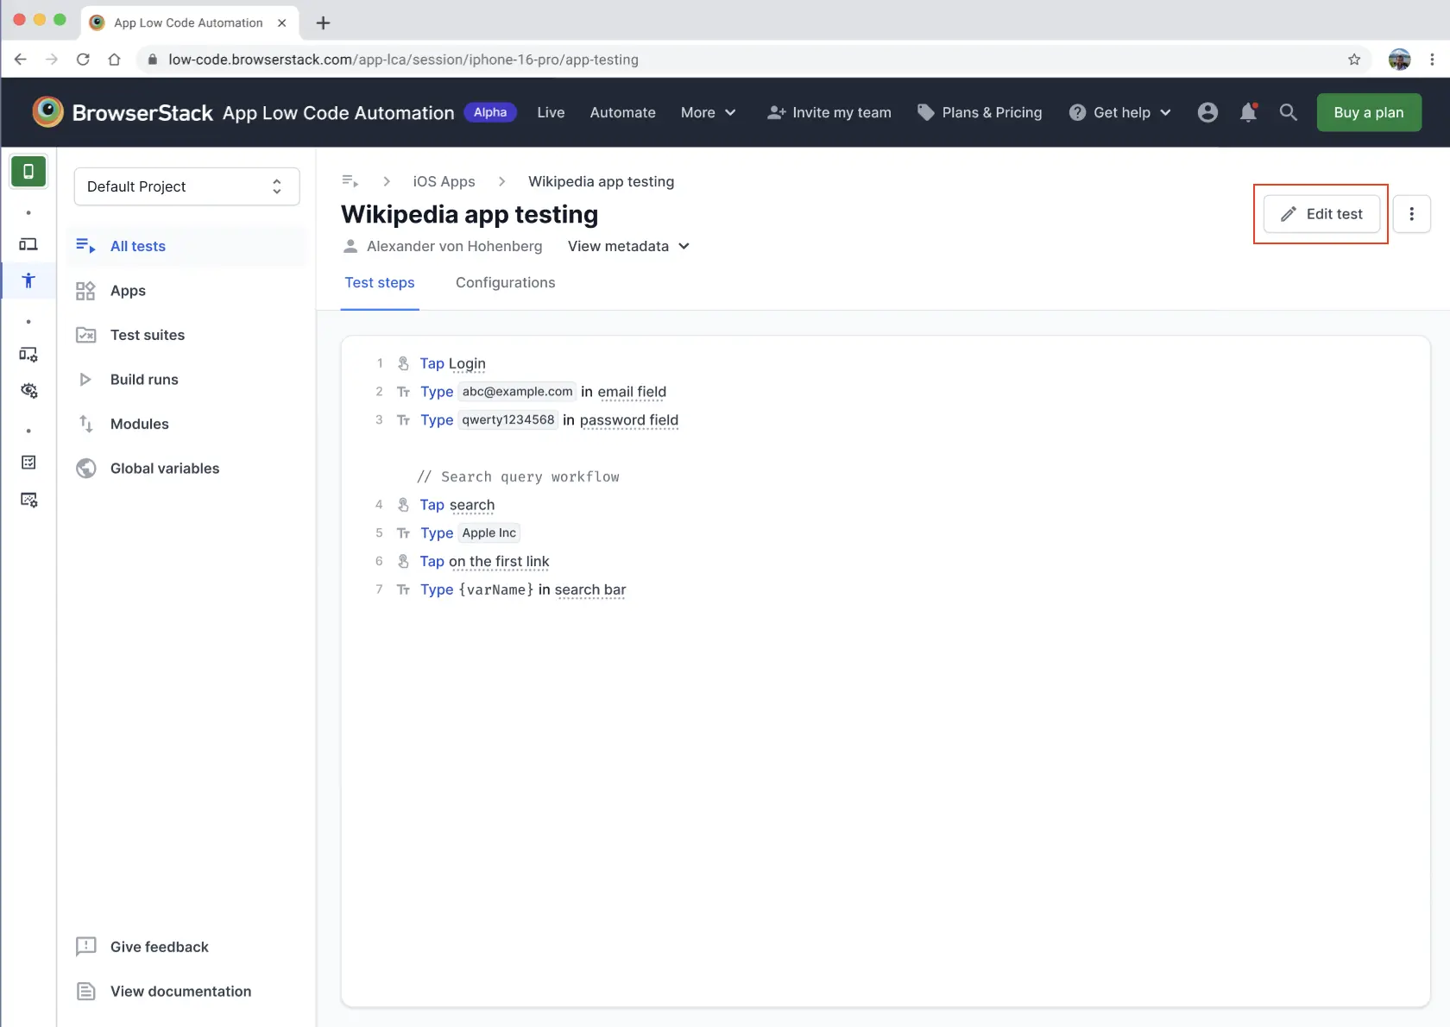Click the Edit test button
The height and width of the screenshot is (1027, 1450).
tap(1321, 213)
